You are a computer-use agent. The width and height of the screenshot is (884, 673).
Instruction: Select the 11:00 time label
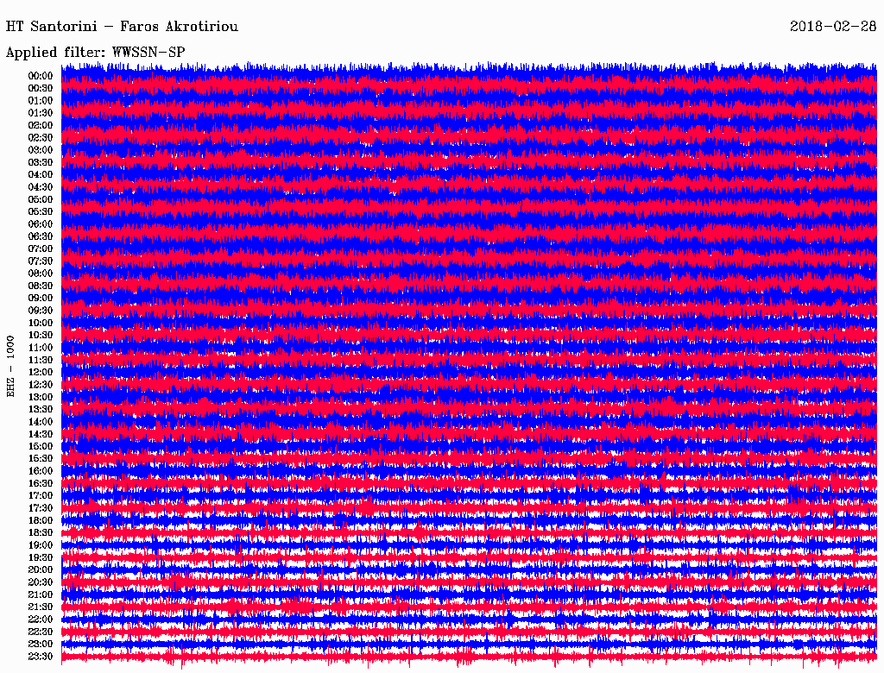pyautogui.click(x=41, y=348)
